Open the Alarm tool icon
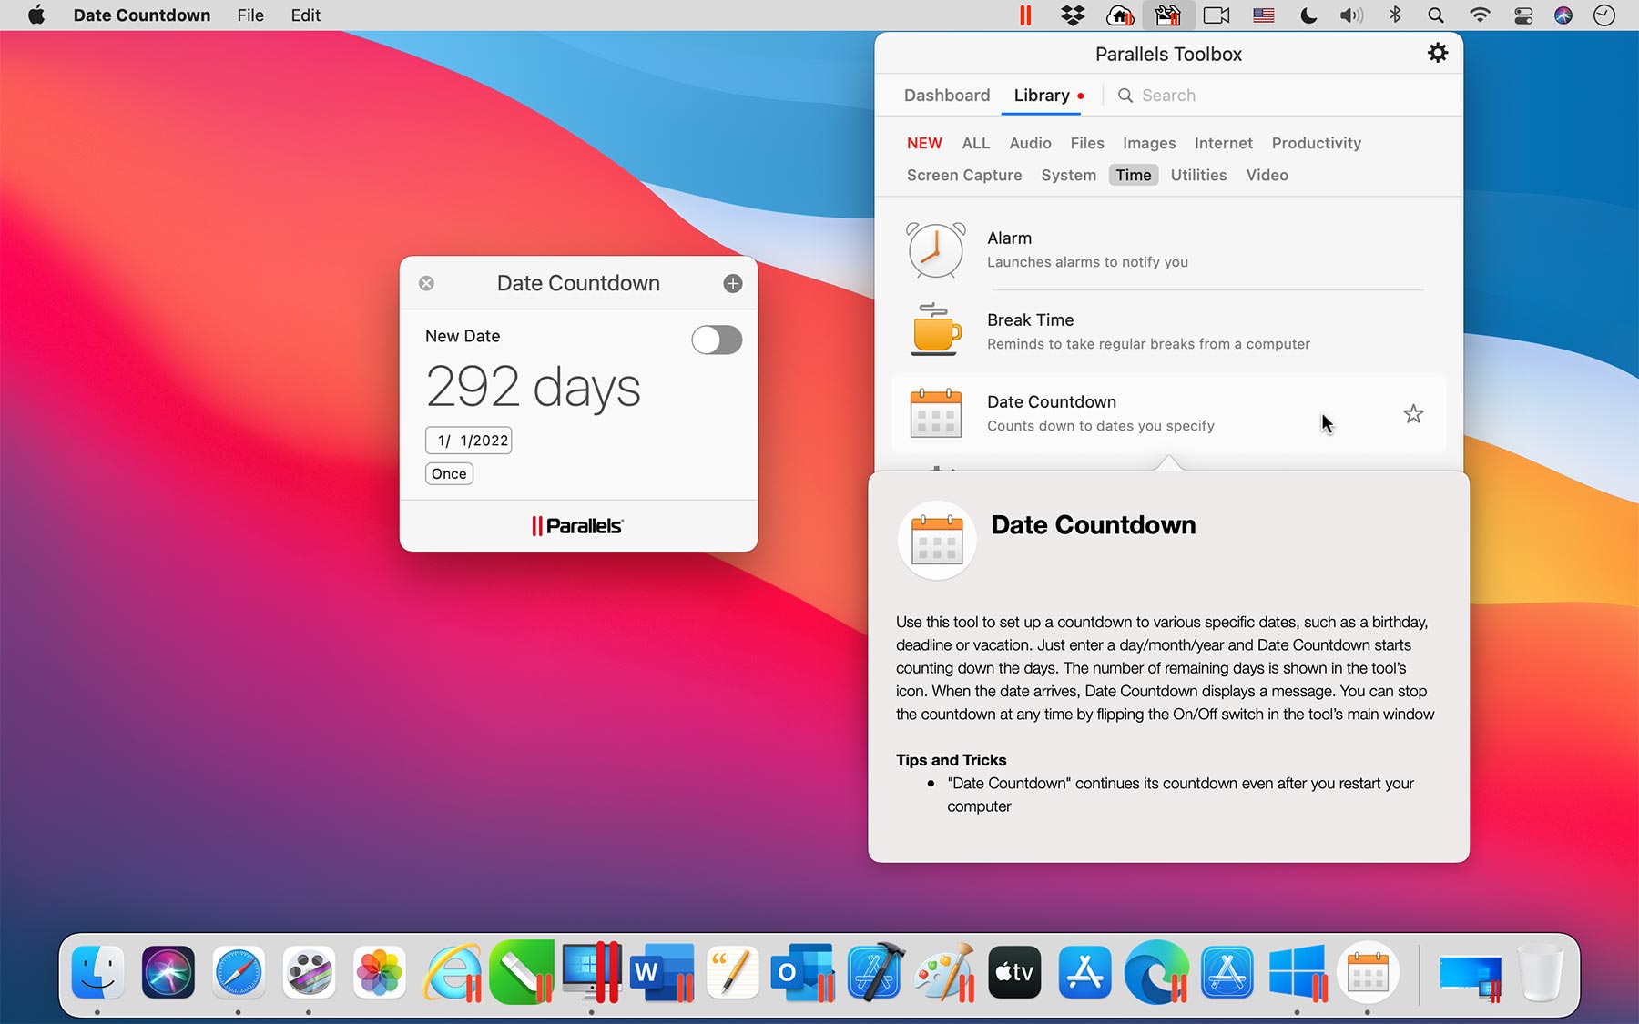The image size is (1639, 1024). click(x=935, y=249)
